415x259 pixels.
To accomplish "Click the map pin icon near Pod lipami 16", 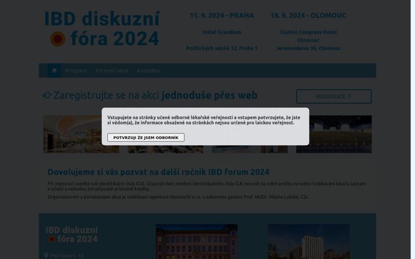I will coord(46,256).
